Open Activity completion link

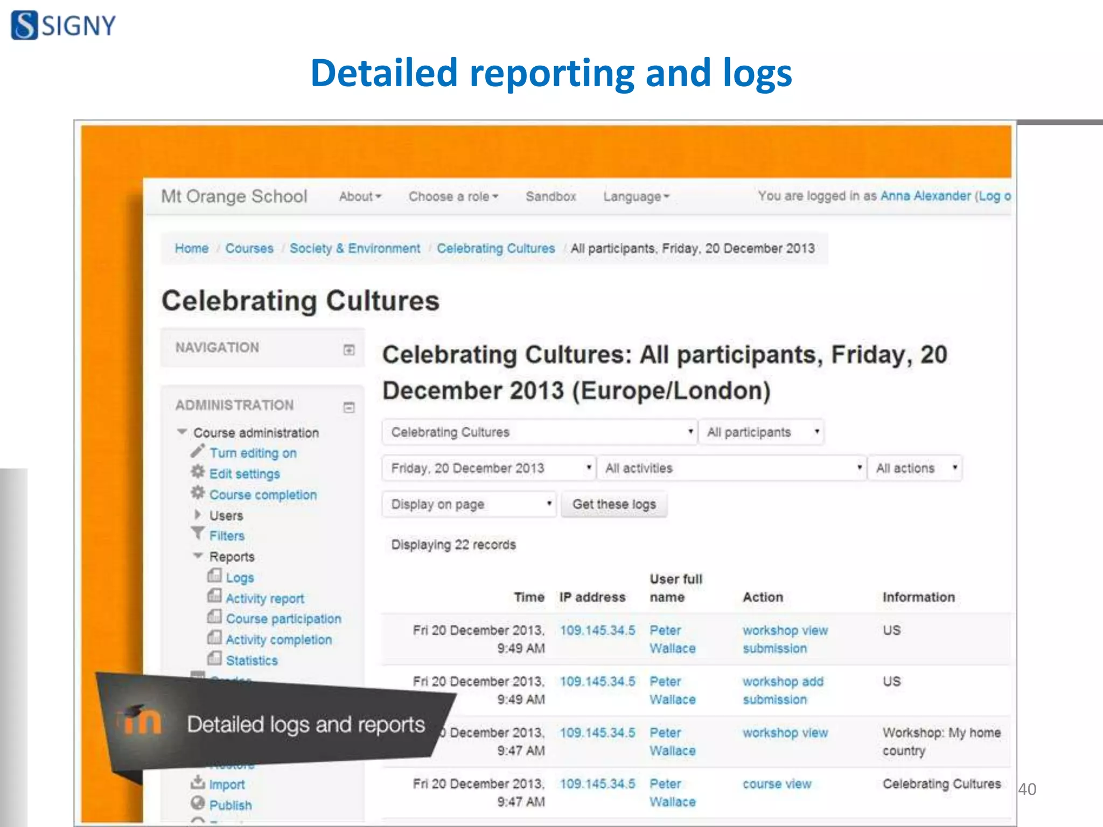(x=279, y=640)
